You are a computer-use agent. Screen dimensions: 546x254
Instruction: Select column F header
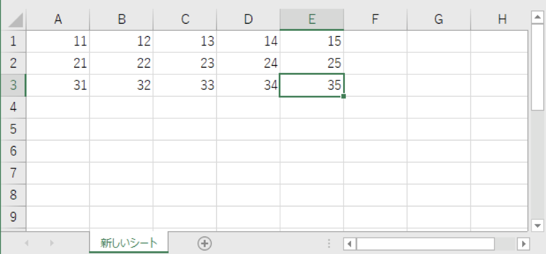[376, 20]
